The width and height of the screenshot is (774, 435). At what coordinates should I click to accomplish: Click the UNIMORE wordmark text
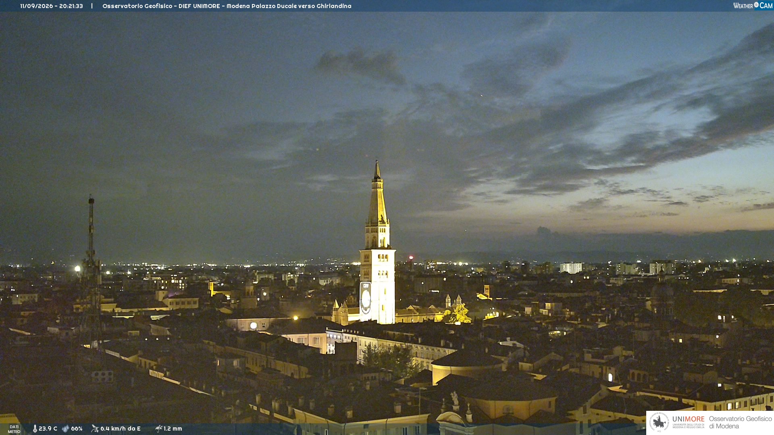(689, 419)
